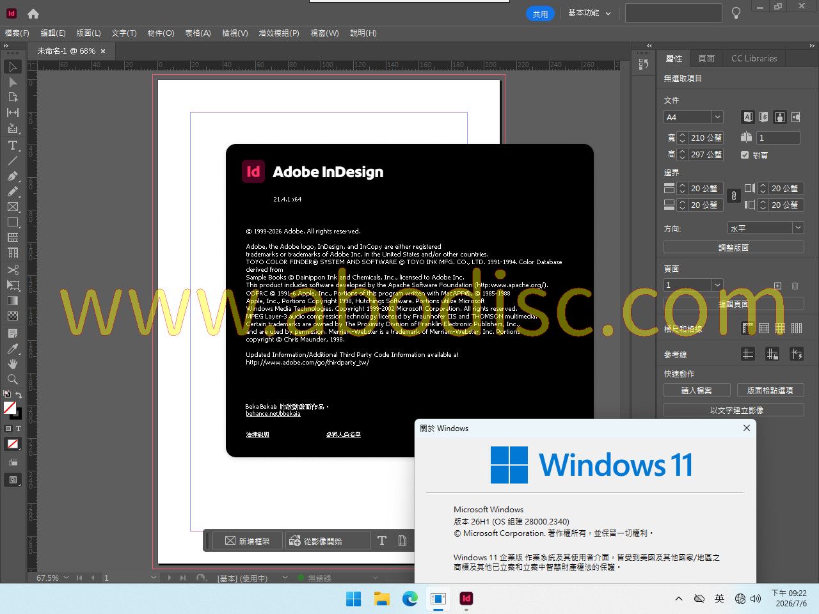Click the 共用 share button
Image resolution: width=819 pixels, height=614 pixels.
pyautogui.click(x=540, y=13)
